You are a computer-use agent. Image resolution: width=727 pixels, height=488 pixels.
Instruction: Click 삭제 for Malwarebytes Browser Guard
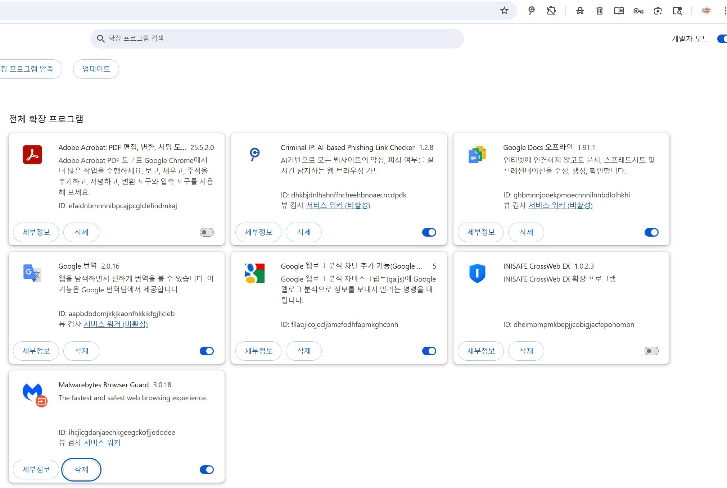81,470
